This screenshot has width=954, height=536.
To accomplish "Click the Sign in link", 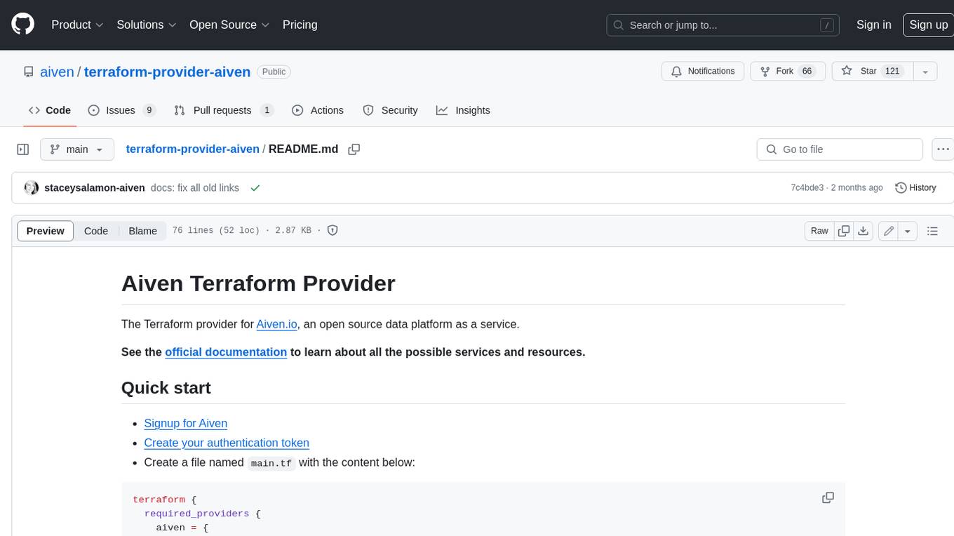I will [x=873, y=25].
